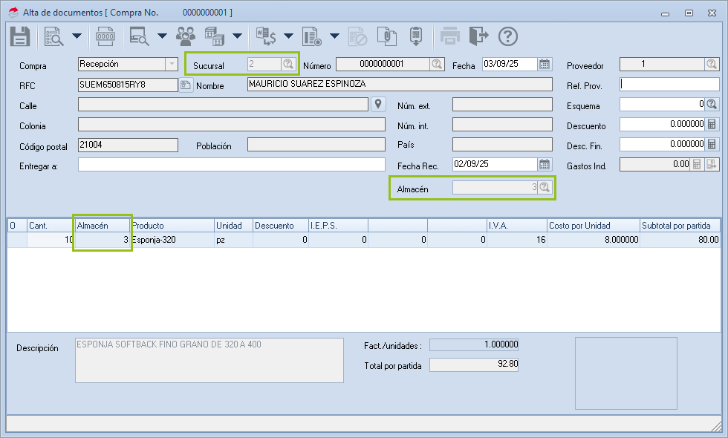
Task: Click the map pin beside Calle
Action: point(378,104)
